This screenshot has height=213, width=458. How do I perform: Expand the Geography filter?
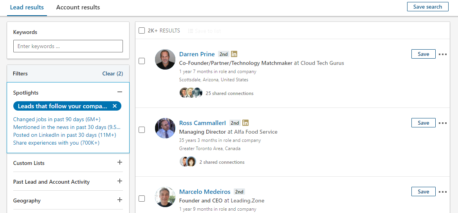coord(119,200)
